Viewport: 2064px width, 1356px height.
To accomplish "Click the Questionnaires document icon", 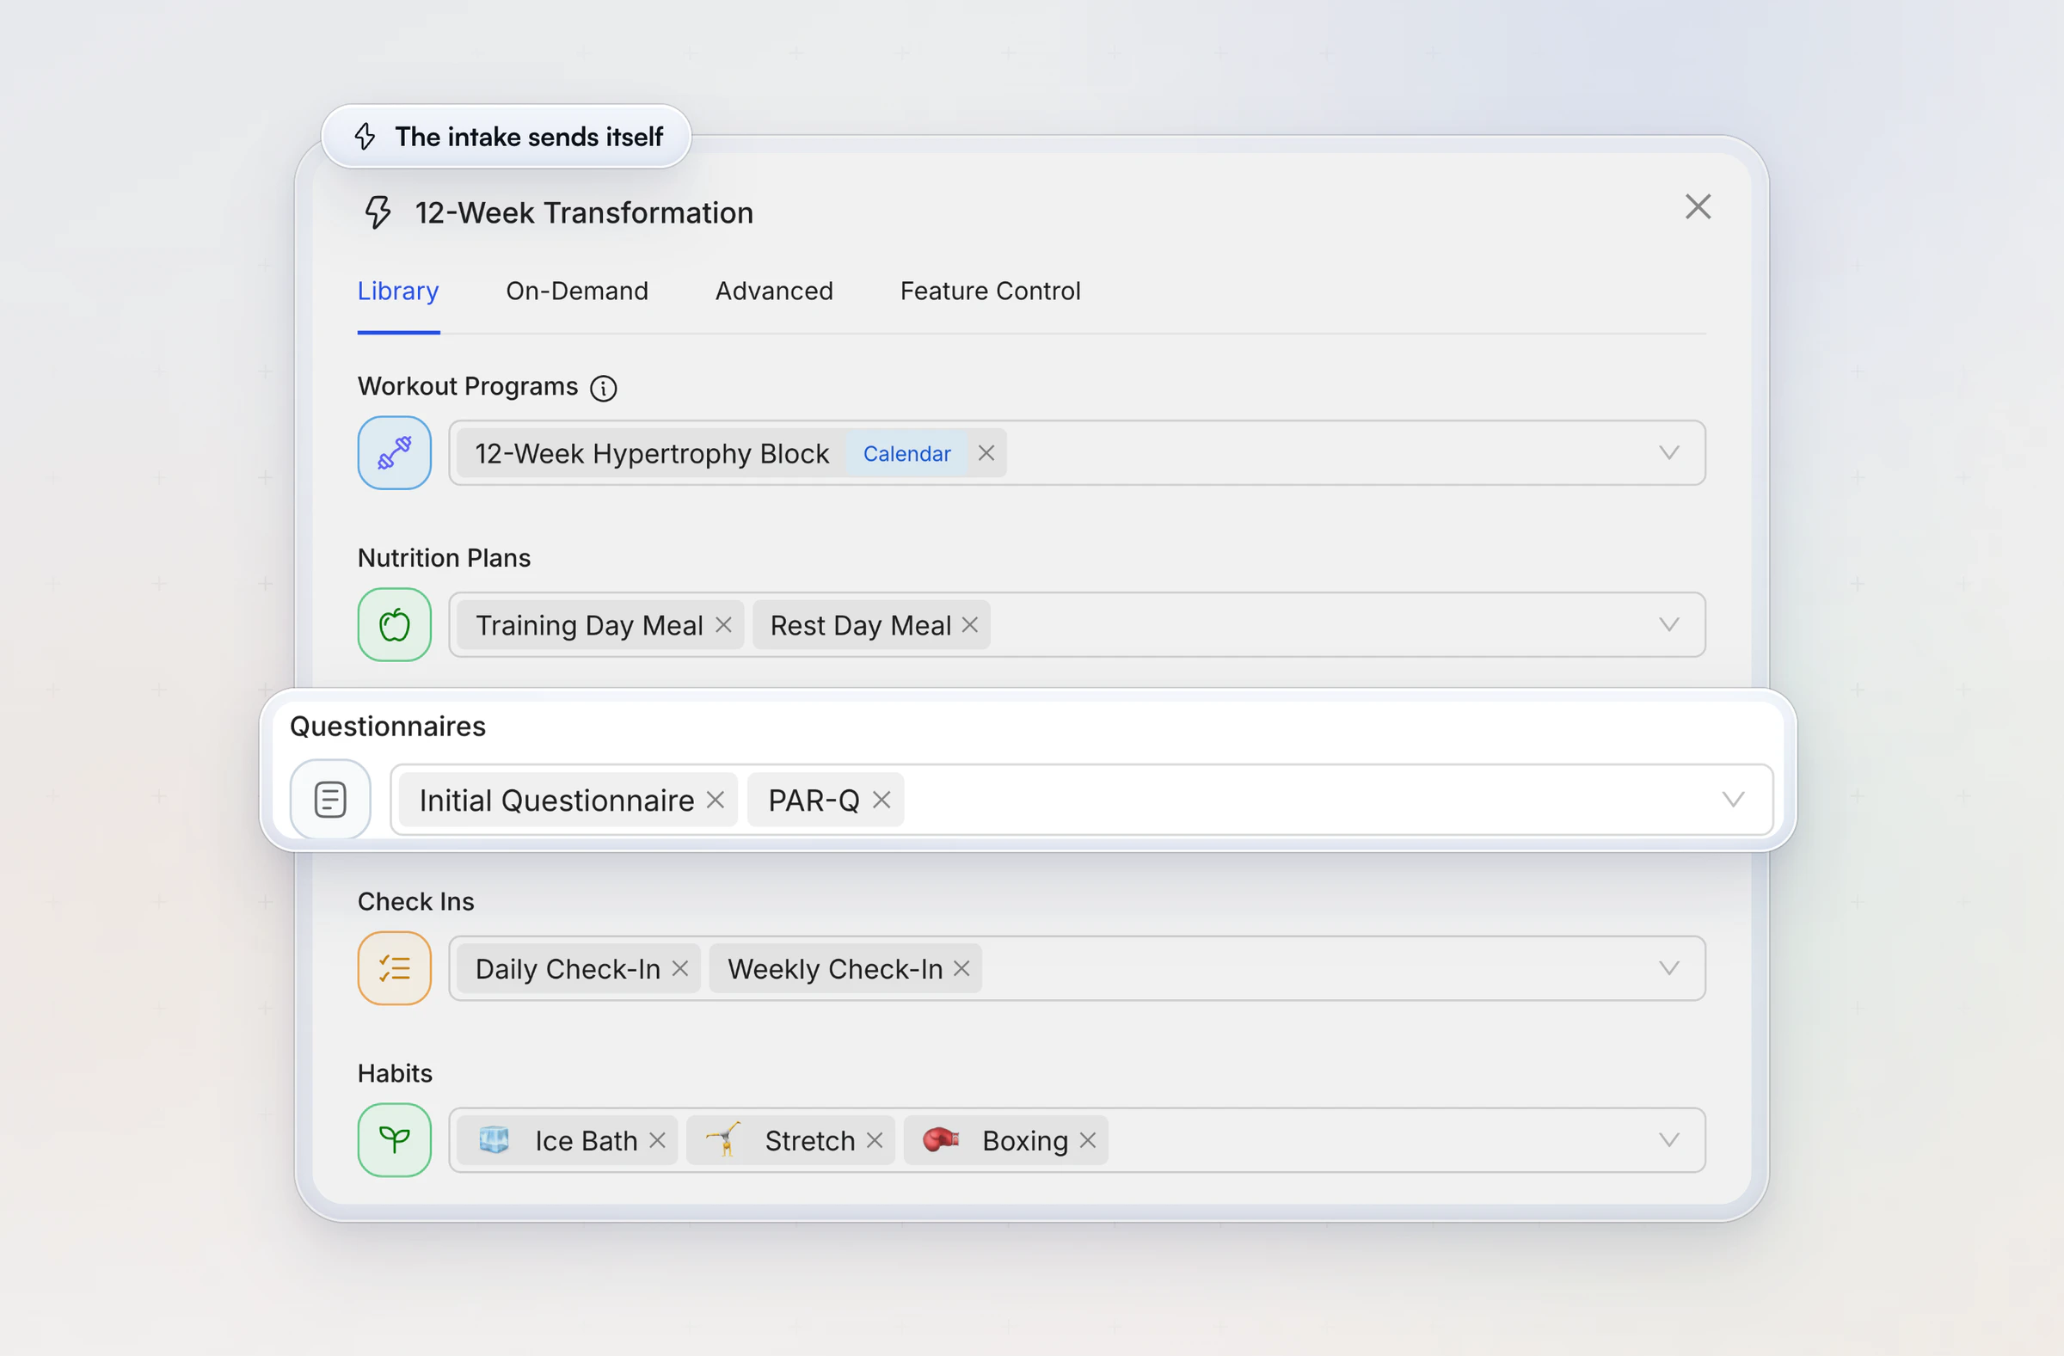I will [x=330, y=800].
